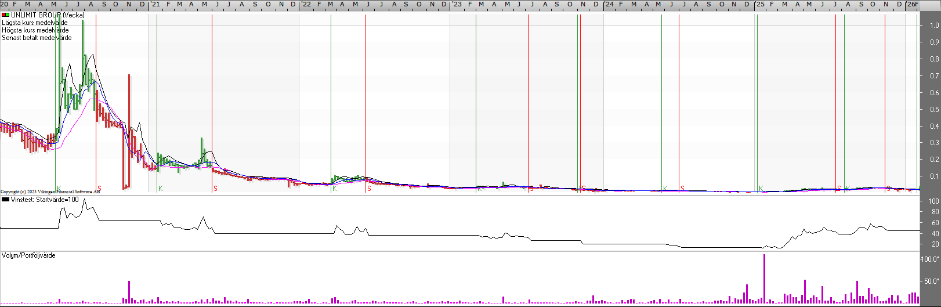
Task: Click the '25 year label on timeline
Action: tap(759, 4)
